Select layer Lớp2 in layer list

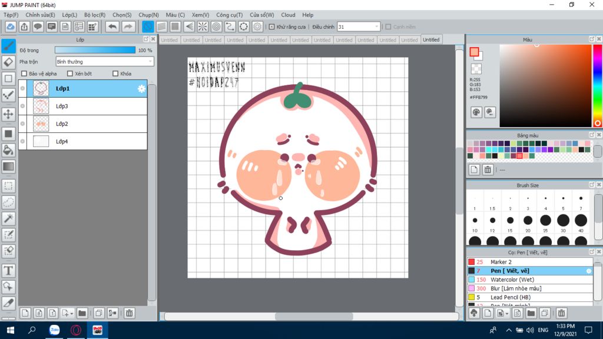[83, 124]
